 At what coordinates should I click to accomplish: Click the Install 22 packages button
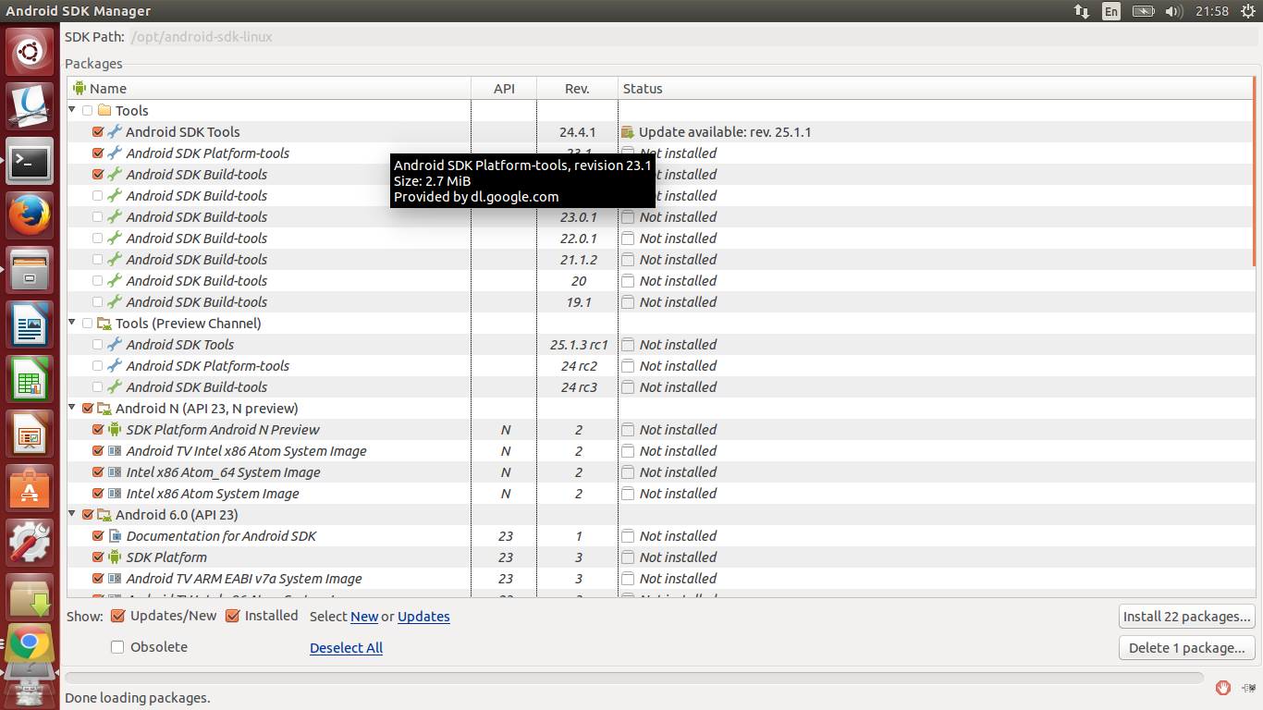point(1187,617)
